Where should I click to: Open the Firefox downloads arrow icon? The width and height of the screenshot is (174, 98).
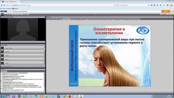[157, 5]
